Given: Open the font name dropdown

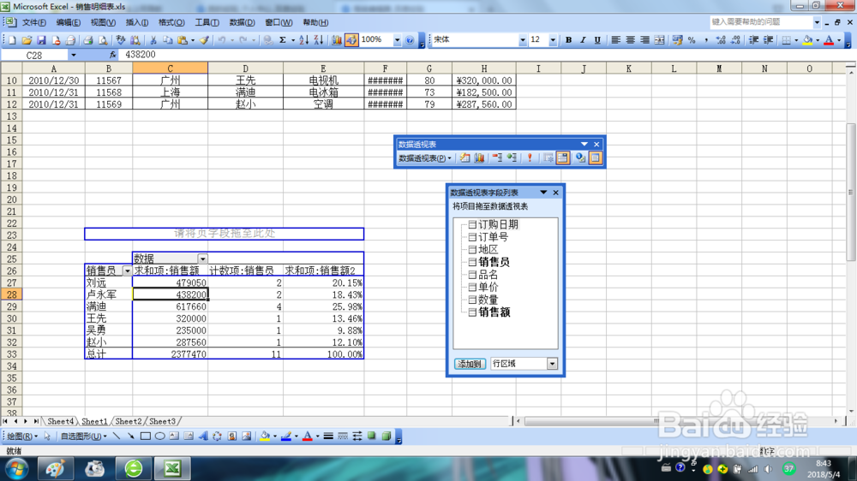Looking at the screenshot, I should coord(523,40).
